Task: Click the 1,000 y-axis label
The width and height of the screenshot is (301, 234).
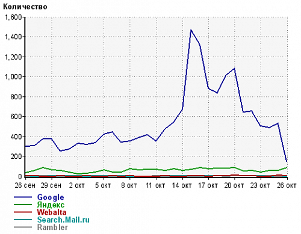Action: (x=13, y=77)
